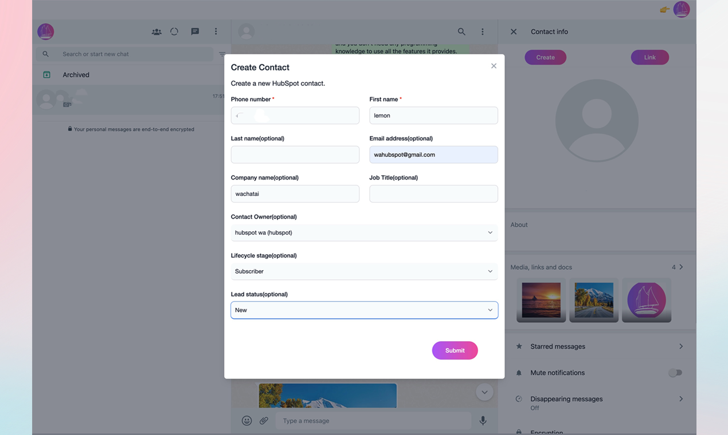Click the microphone voice message icon
This screenshot has width=728, height=435.
click(x=483, y=421)
